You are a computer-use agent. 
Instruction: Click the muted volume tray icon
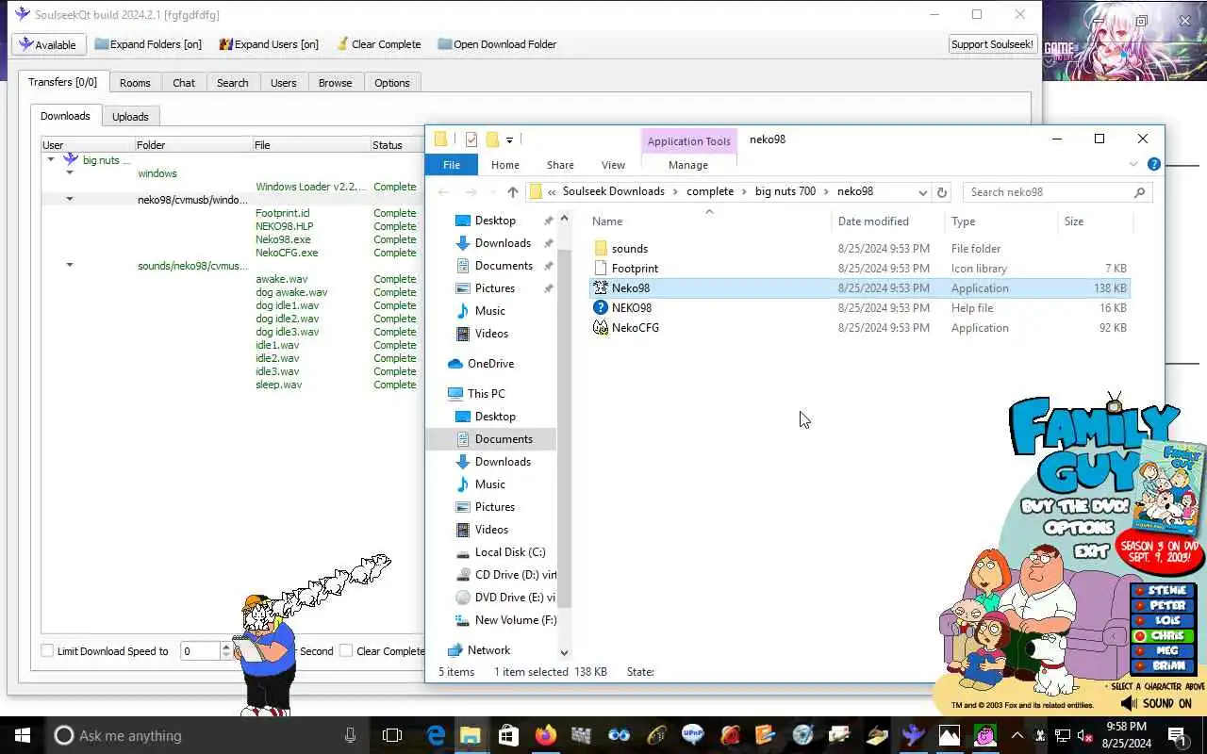point(1084,735)
